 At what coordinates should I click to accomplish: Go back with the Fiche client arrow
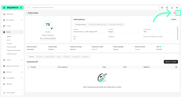click(x=26, y=13)
